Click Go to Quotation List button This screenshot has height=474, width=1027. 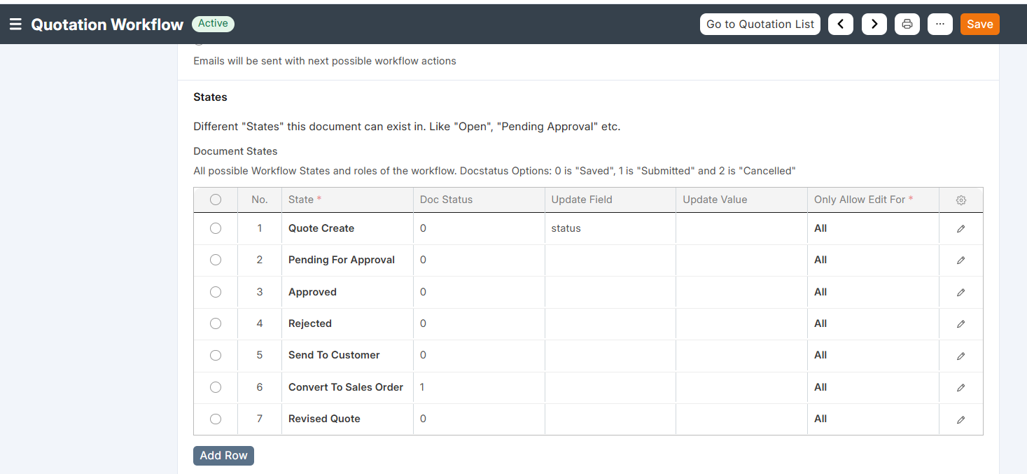760,24
